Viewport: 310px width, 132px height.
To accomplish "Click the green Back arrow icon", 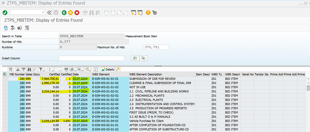I will (64, 12).
